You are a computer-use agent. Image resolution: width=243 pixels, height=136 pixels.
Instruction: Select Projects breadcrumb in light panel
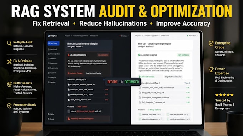(x=138, y=36)
